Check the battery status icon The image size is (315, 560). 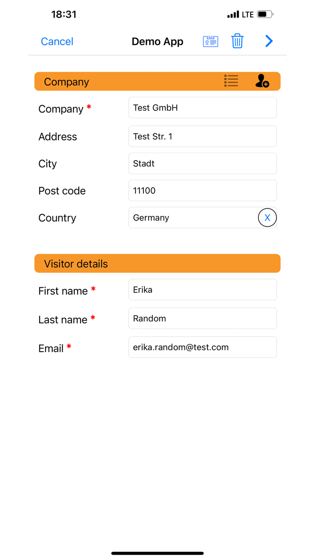[265, 14]
